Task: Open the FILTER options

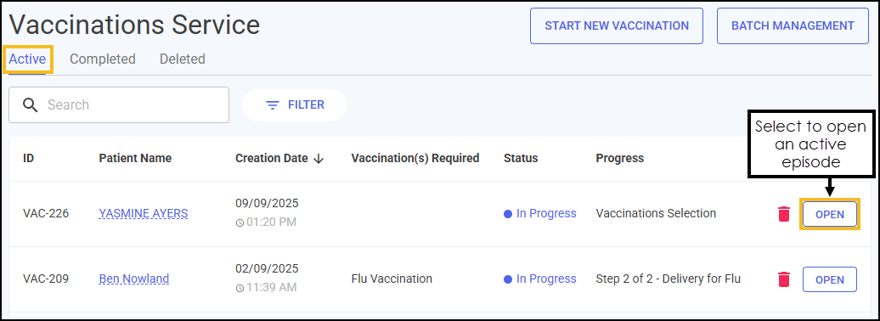Action: pyautogui.click(x=294, y=105)
